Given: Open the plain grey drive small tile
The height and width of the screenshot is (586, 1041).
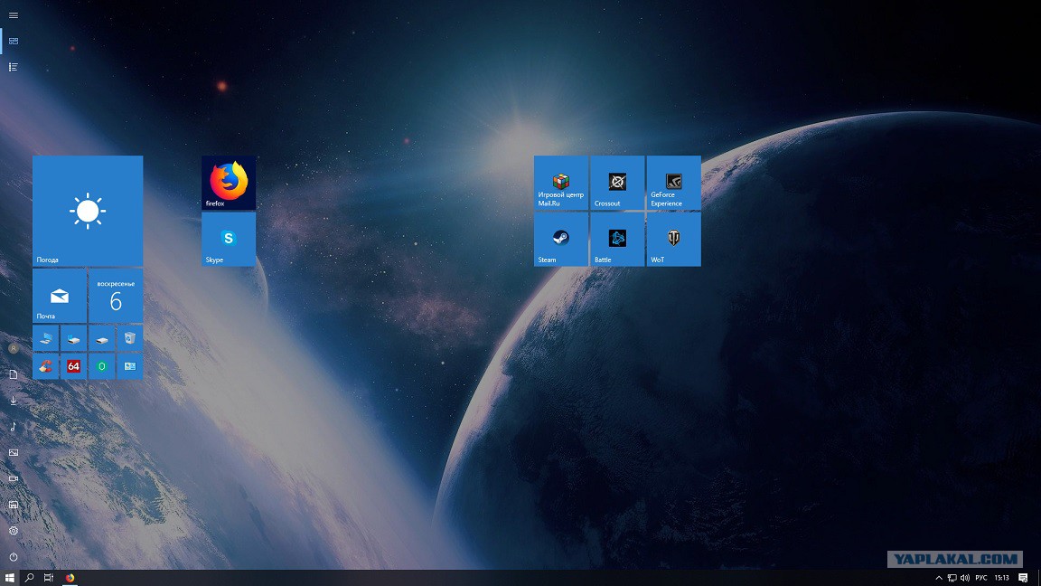Looking at the screenshot, I should [101, 338].
